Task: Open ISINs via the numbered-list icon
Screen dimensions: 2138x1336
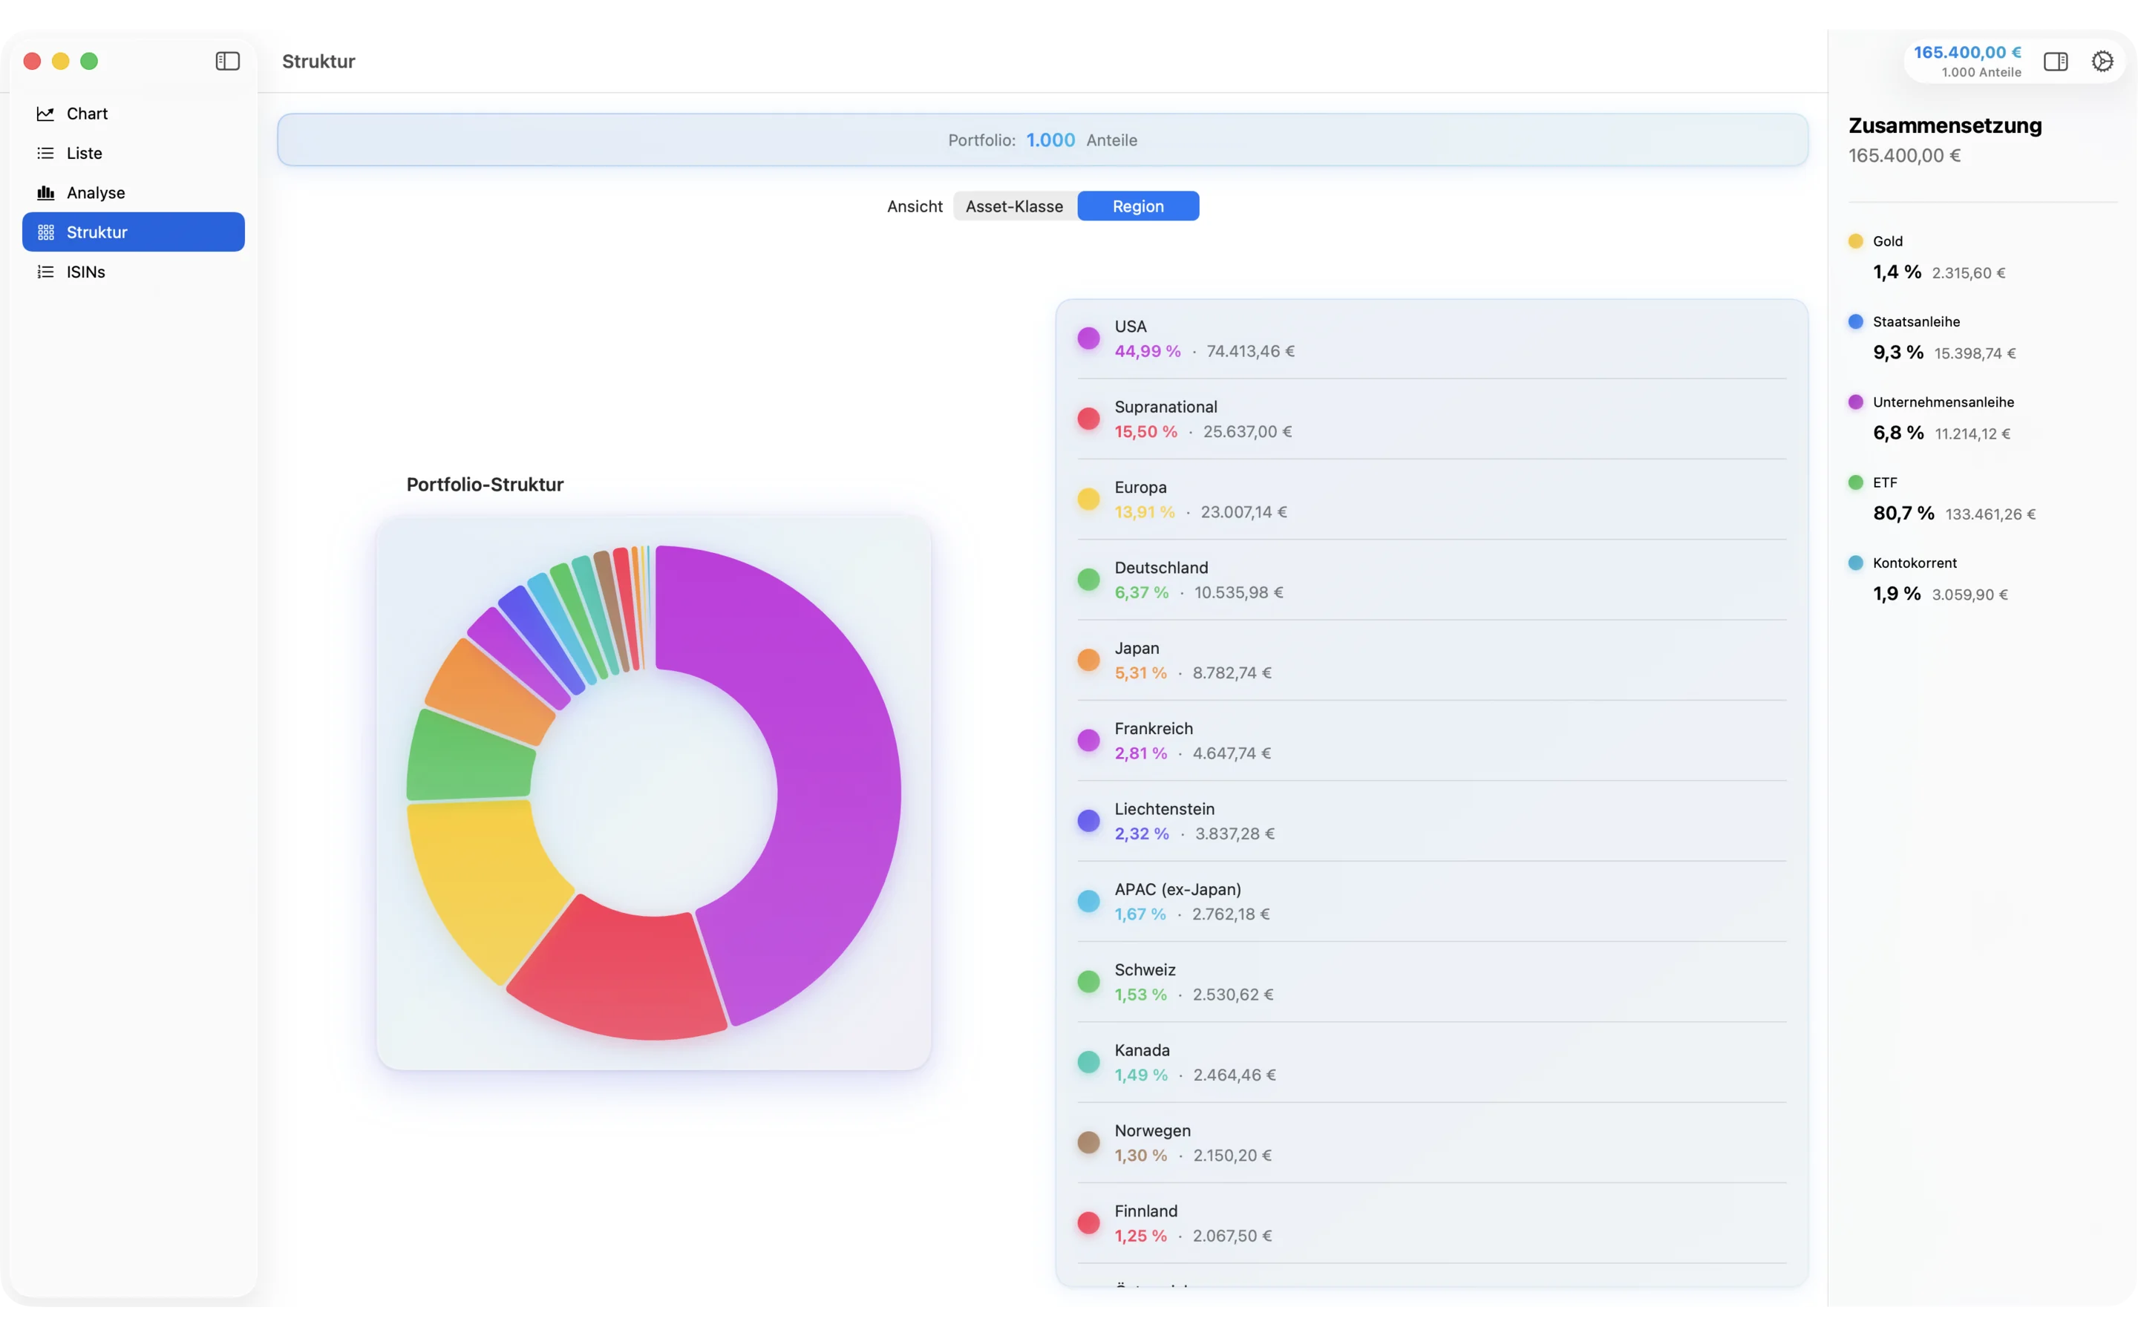Action: pyautogui.click(x=45, y=271)
